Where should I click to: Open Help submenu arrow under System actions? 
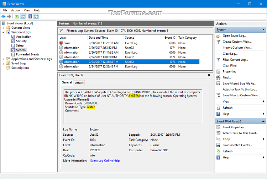click(x=263, y=114)
